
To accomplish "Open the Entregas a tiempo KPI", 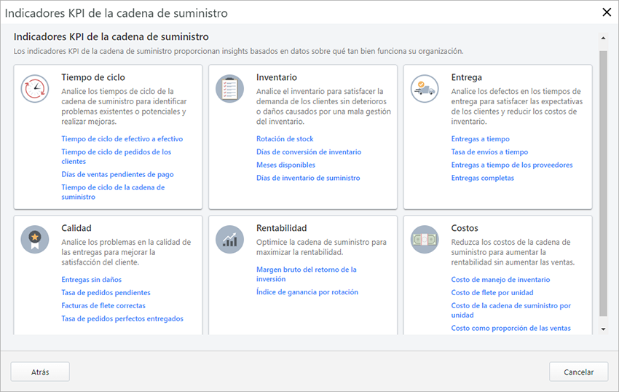I will click(480, 138).
